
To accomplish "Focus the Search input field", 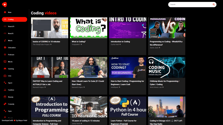I will [x=191, y=5].
